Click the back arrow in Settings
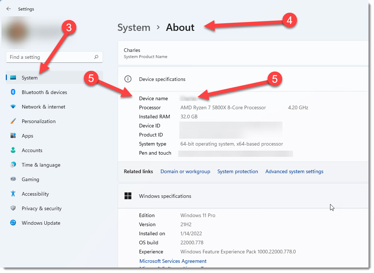Image resolution: width=374 pixels, height=273 pixels. point(9,9)
